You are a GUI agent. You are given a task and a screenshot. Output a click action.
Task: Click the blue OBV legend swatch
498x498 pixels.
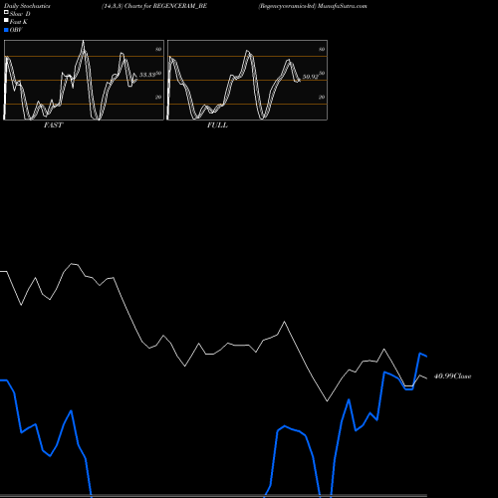[6, 30]
